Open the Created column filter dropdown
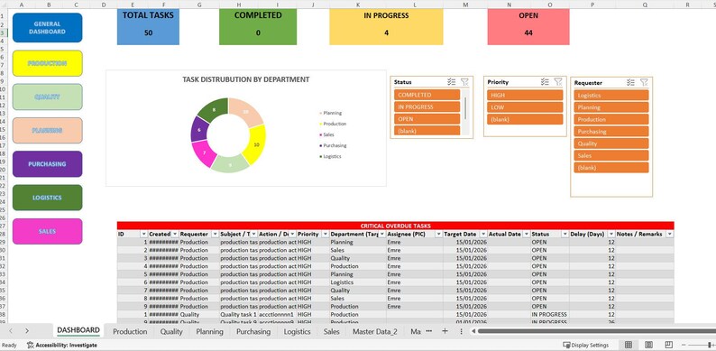 point(175,234)
